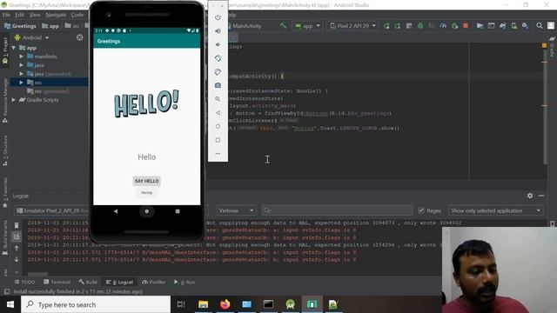Open the Android project view dropdown
Image resolution: width=557 pixels, height=313 pixels.
point(31,37)
